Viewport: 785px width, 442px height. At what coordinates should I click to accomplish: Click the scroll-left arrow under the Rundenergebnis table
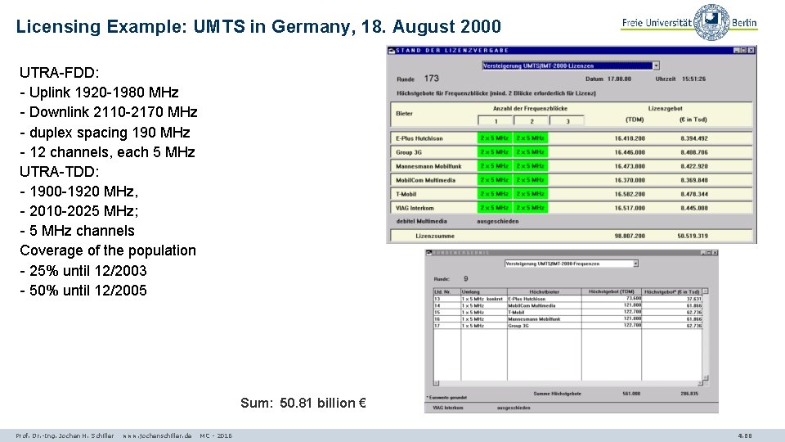436,383
